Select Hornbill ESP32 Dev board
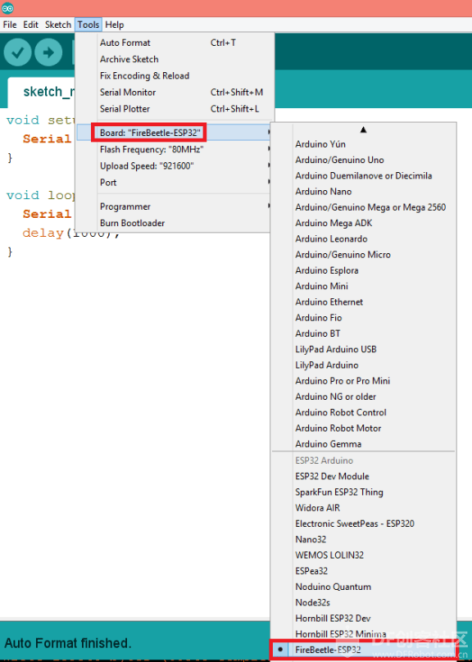Screen dimensions: 472x662 pos(363,618)
